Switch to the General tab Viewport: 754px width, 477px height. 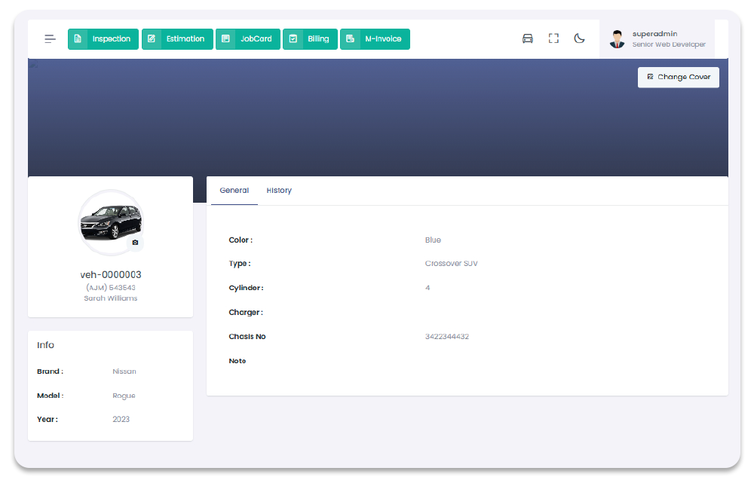[x=234, y=191]
